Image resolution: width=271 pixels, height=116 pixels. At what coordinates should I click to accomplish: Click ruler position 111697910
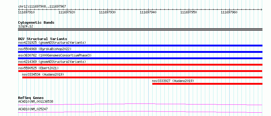click(x=26, y=12)
